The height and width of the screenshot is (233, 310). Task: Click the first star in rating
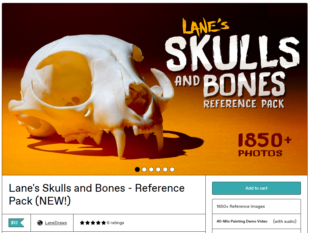82,223
